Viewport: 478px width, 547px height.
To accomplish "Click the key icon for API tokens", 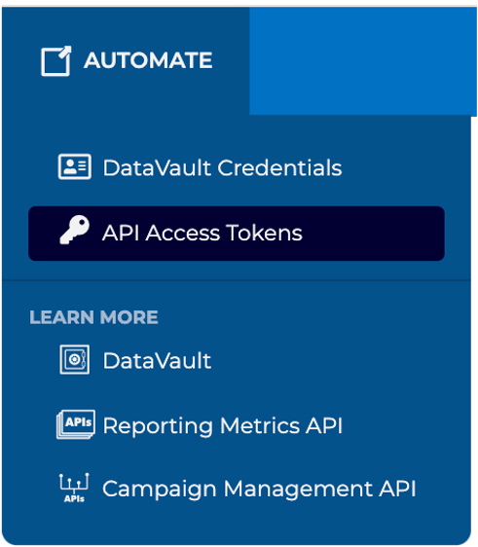I will [74, 230].
